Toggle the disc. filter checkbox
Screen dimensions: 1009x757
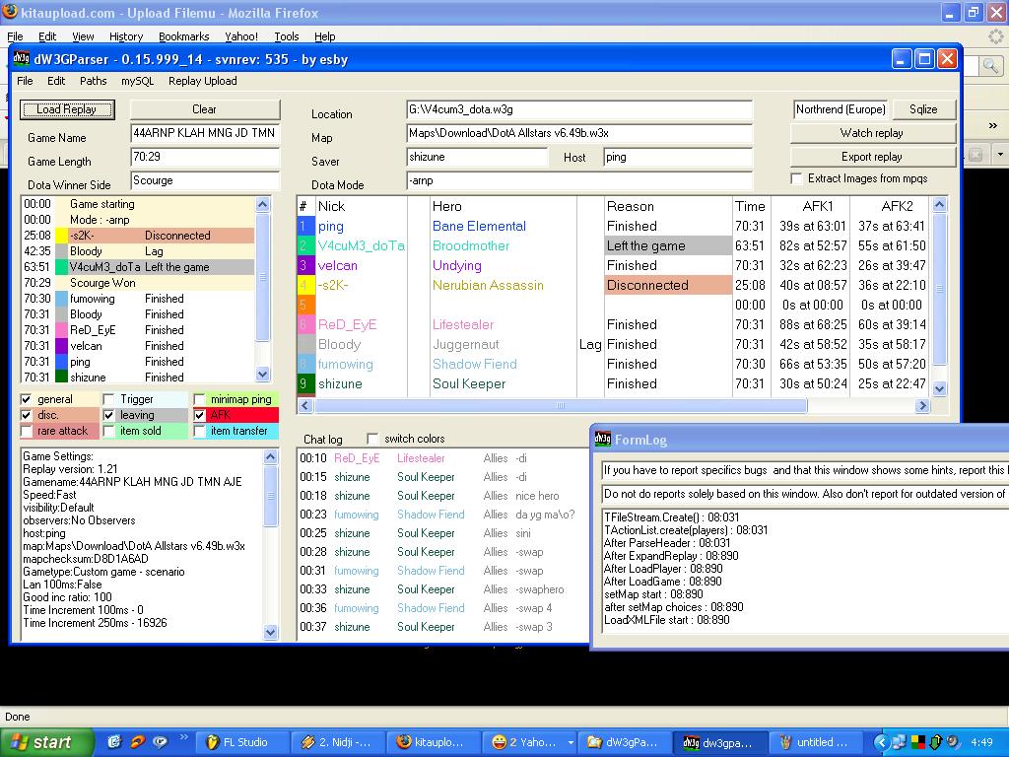tap(27, 415)
